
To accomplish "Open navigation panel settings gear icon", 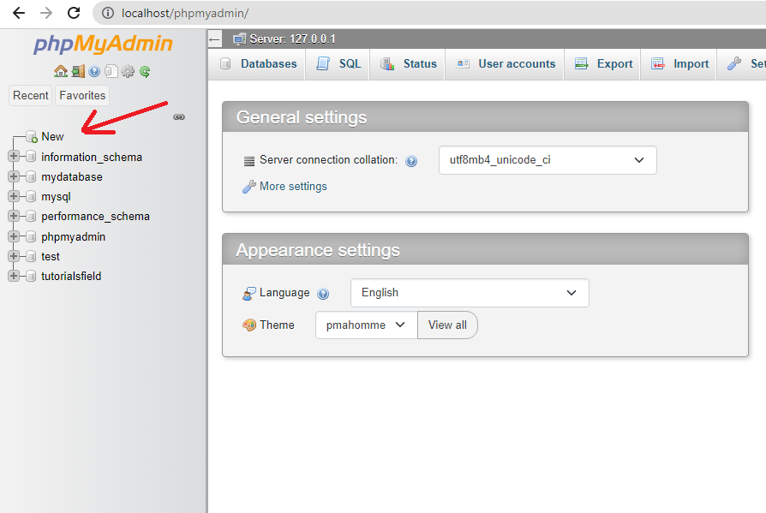I will coord(128,71).
